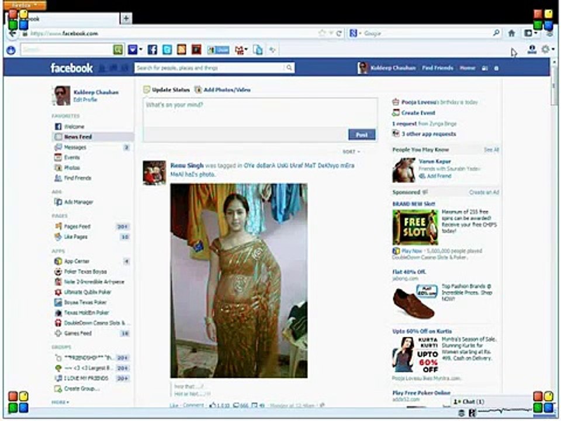Select News Feed in sidebar
This screenshot has height=421, width=561.
(93, 137)
